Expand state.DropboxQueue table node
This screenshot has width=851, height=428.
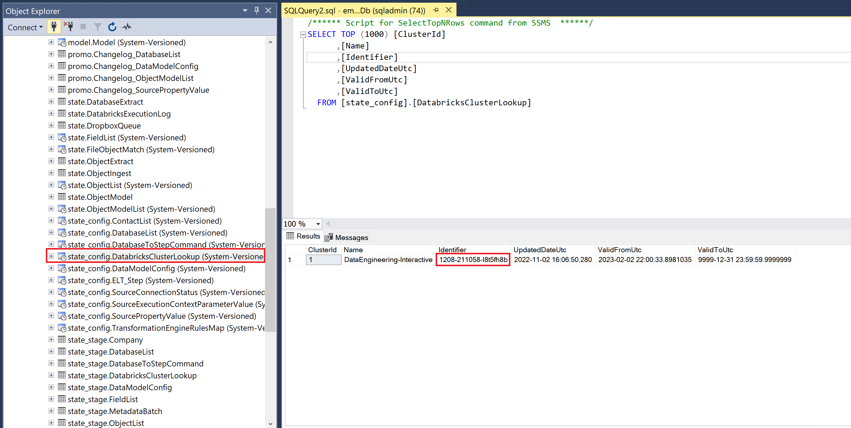click(x=51, y=126)
